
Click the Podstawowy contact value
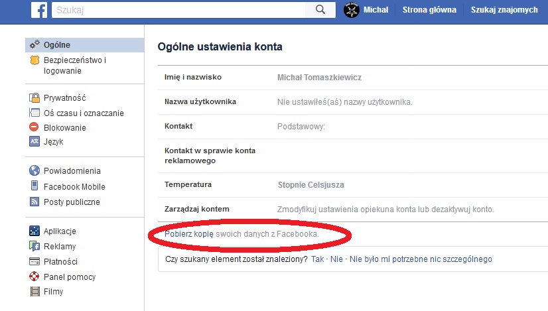(301, 127)
